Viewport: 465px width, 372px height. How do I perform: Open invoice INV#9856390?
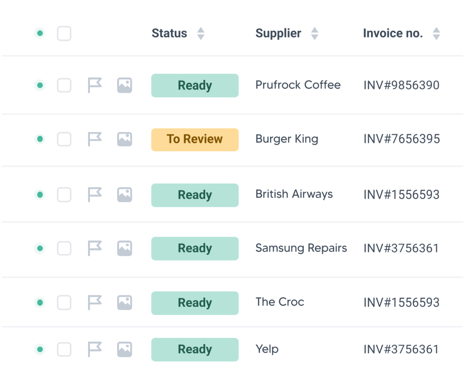click(401, 85)
